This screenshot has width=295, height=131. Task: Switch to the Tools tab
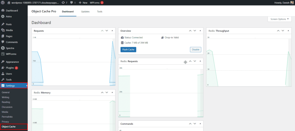coord(100,12)
